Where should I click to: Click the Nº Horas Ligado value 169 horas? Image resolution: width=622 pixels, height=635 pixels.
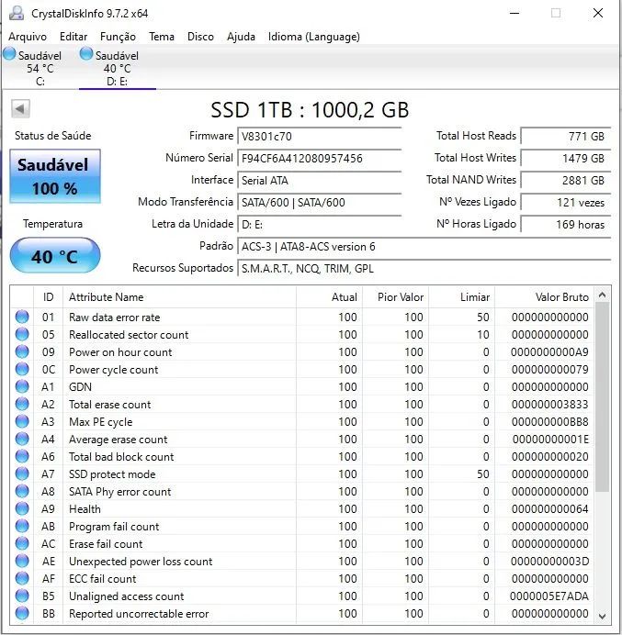(x=566, y=224)
